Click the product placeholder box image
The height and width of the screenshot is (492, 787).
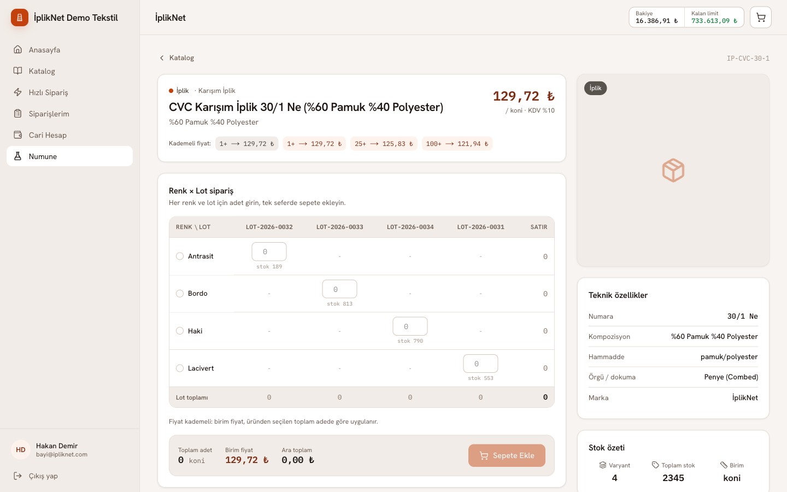point(673,171)
